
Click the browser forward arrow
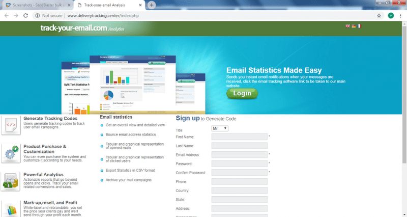(16, 16)
